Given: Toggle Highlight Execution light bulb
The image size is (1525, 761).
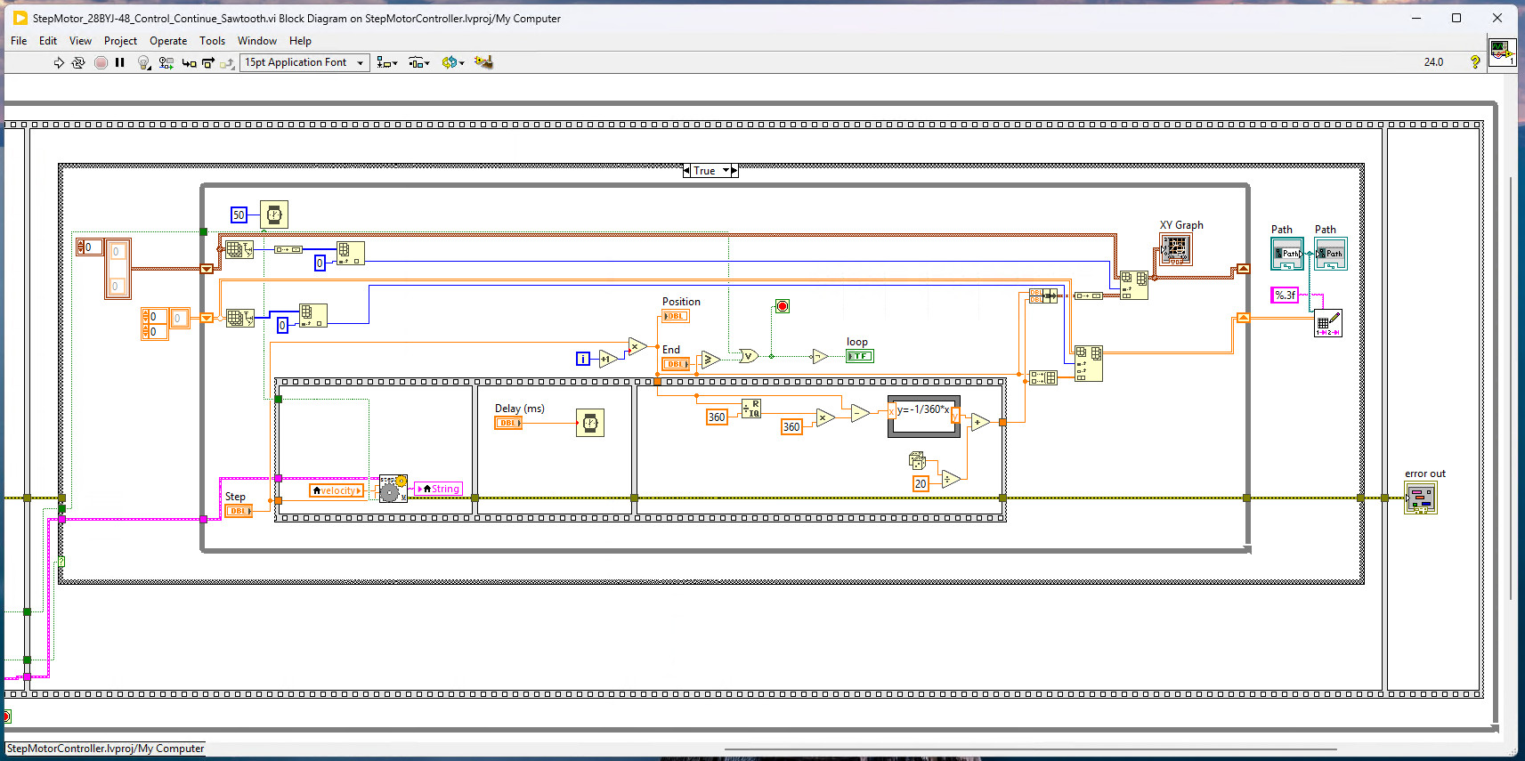Looking at the screenshot, I should tap(143, 62).
